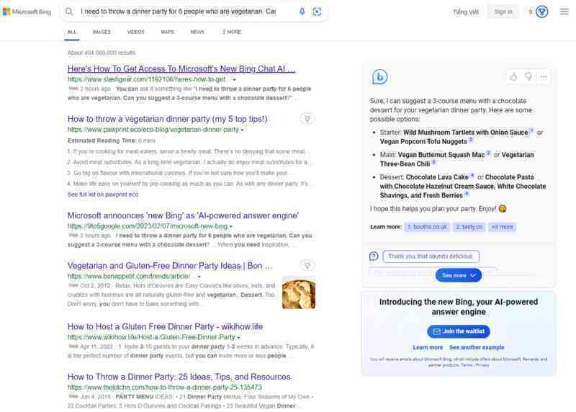576x412 pixels.
Task: Click About 404,000,000 results text
Action: tap(102, 53)
